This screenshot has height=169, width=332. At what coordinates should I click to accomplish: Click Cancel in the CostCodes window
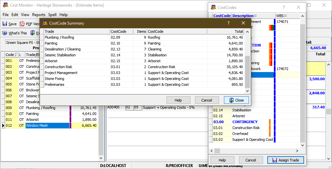click(251, 160)
